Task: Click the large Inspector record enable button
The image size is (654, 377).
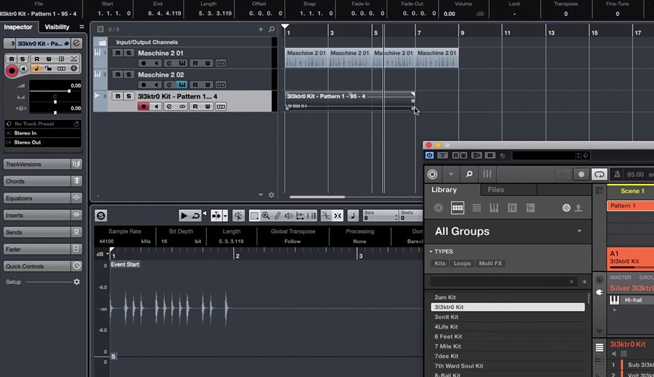Action: point(12,71)
